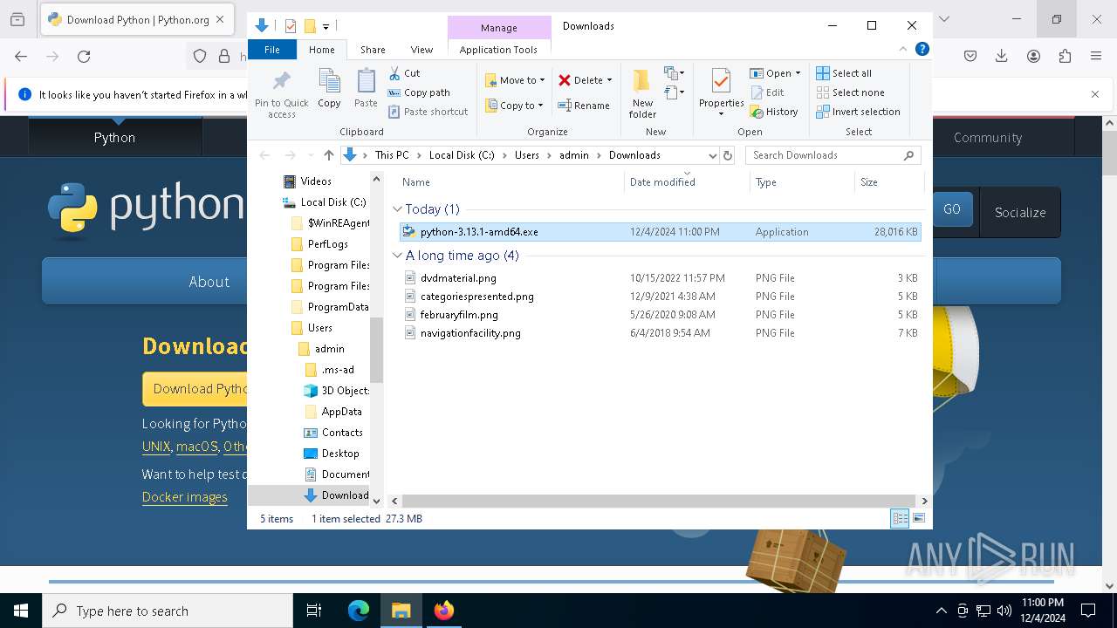Refresh the Downloads folder address bar
The width and height of the screenshot is (1117, 628).
(x=728, y=155)
